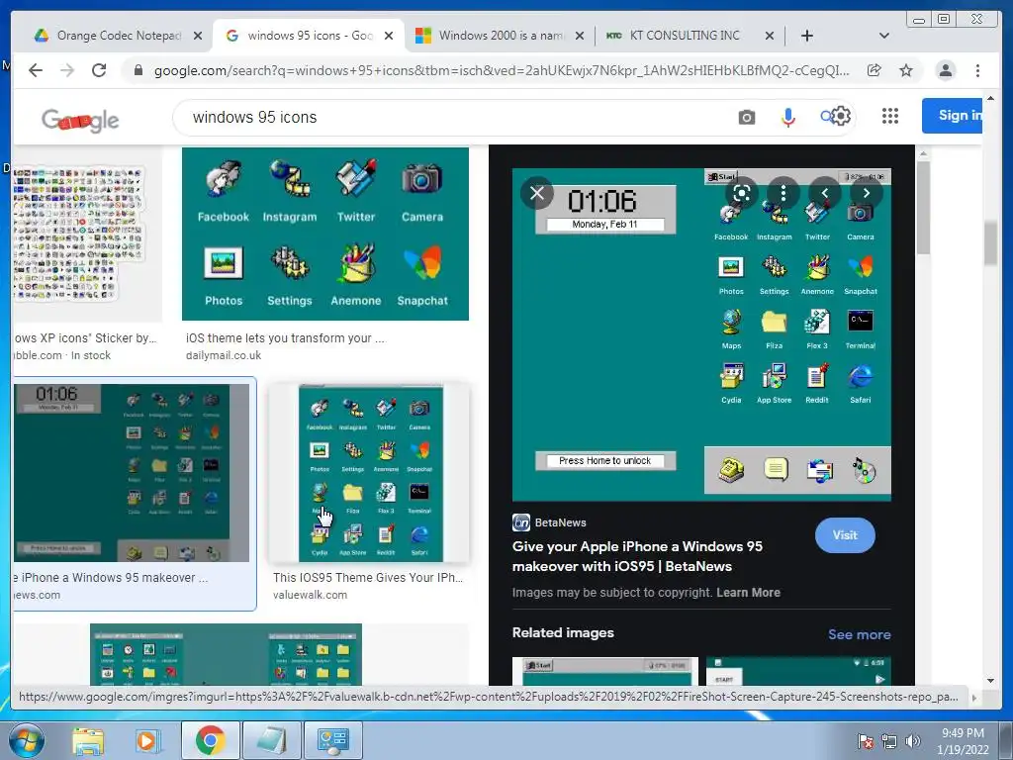The image size is (1013, 760).
Task: Click 'This IOS95 Theme Gives Your IPh' caption
Action: tap(368, 578)
